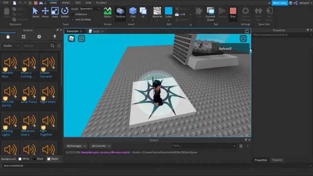This screenshot has width=313, height=176.
Task: Open the Terrain Editor
Action: (x=108, y=13)
